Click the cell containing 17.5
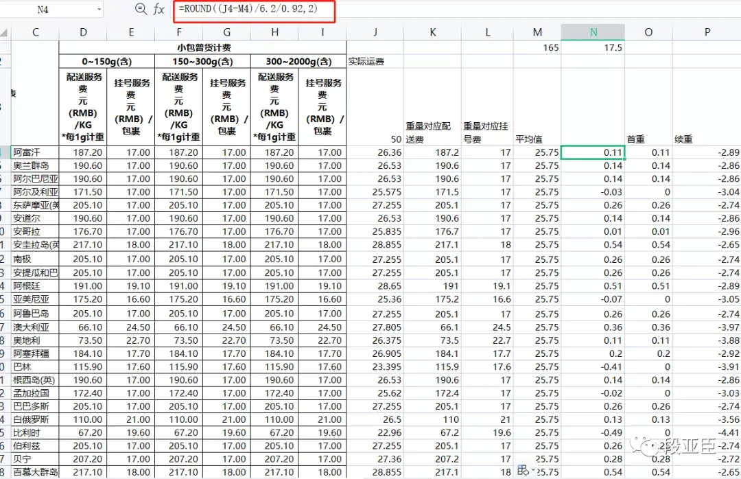741x479 pixels. (593, 48)
